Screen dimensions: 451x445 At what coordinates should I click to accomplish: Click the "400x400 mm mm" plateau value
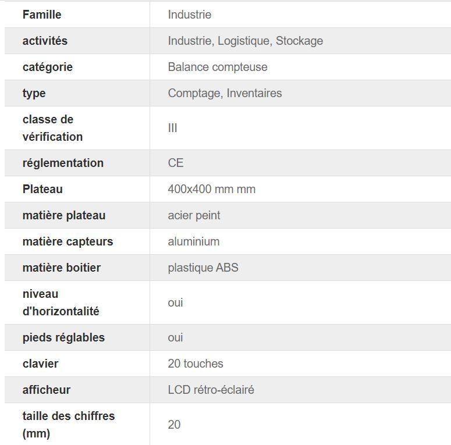pyautogui.click(x=211, y=189)
